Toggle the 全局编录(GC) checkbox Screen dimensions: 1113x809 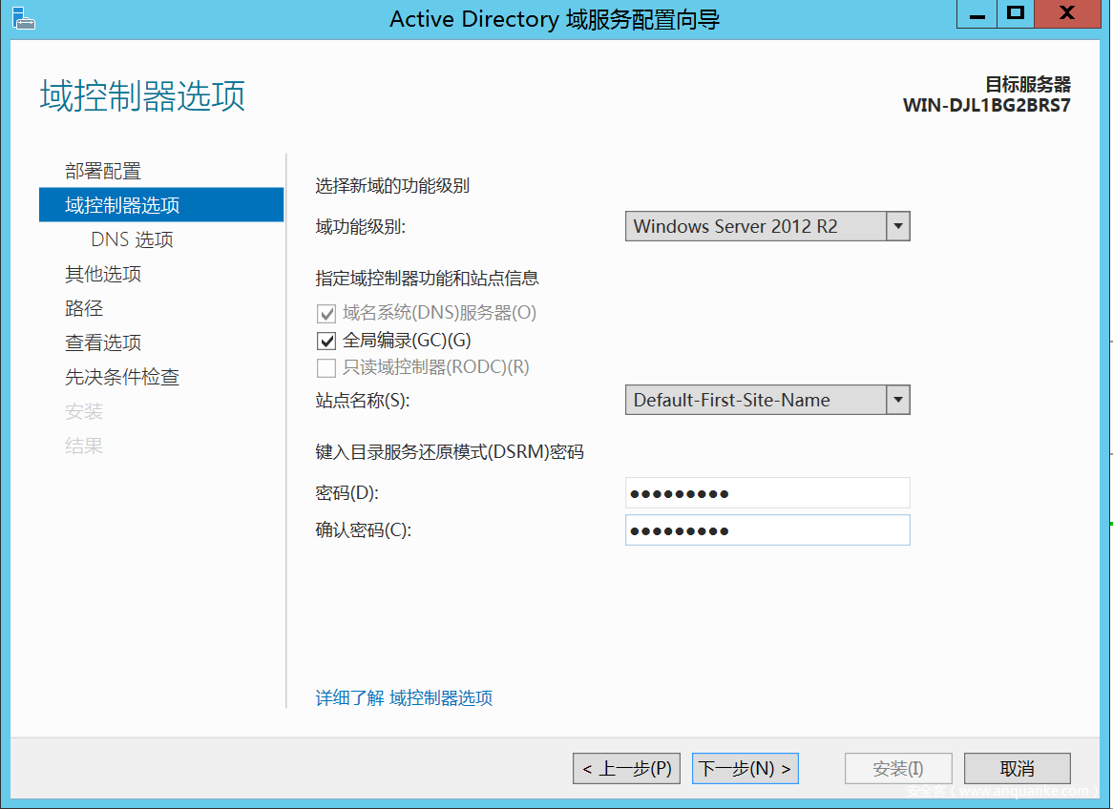[x=326, y=342]
